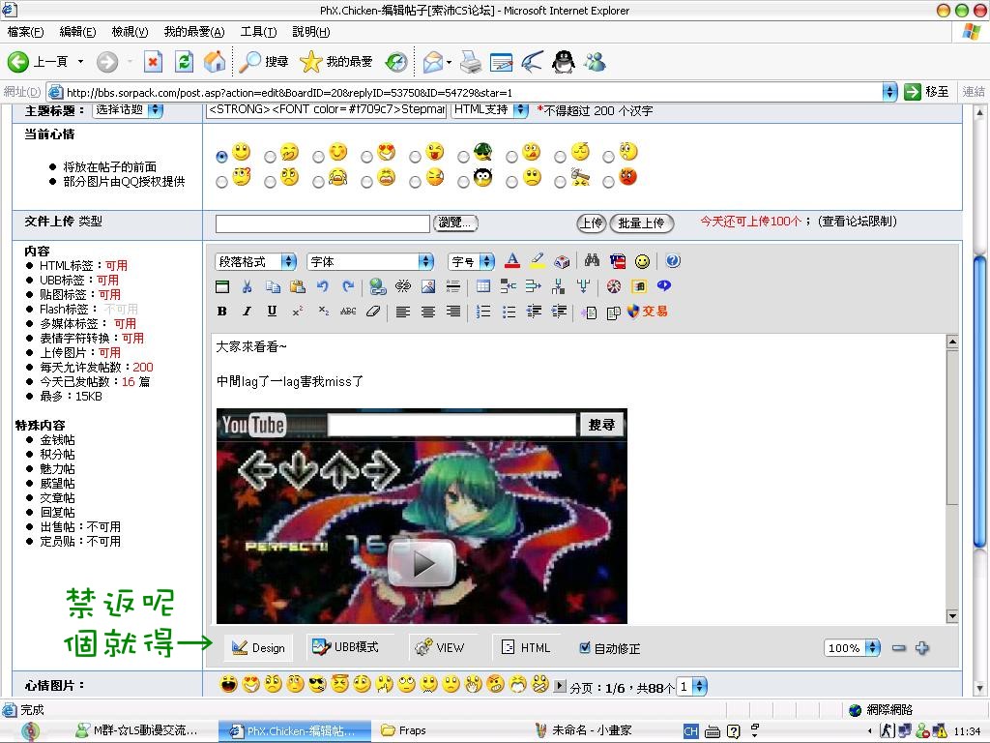
Task: Click the scissors cut icon
Action: coord(247,286)
